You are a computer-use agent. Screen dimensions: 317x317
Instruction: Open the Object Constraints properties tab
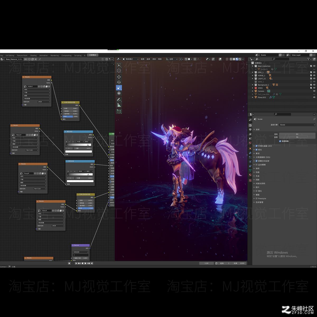click(x=250, y=166)
